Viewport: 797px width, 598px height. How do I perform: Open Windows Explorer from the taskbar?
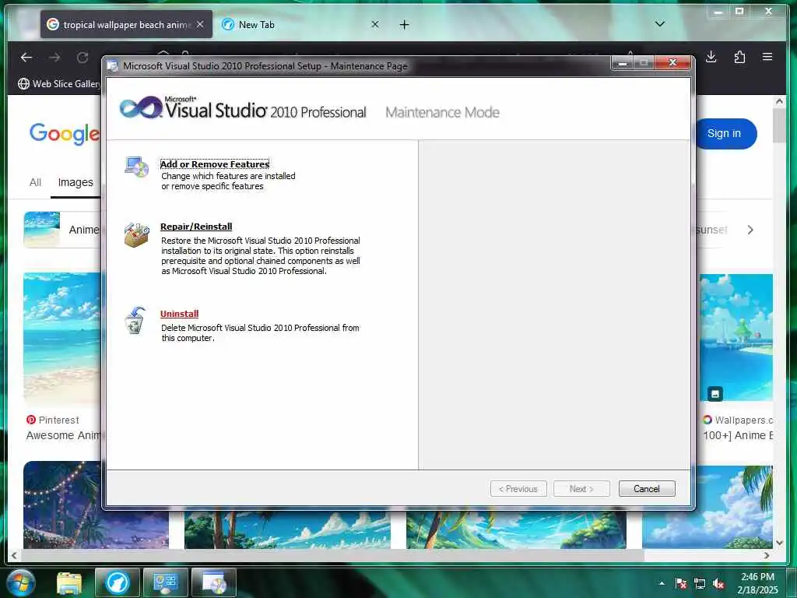(69, 582)
